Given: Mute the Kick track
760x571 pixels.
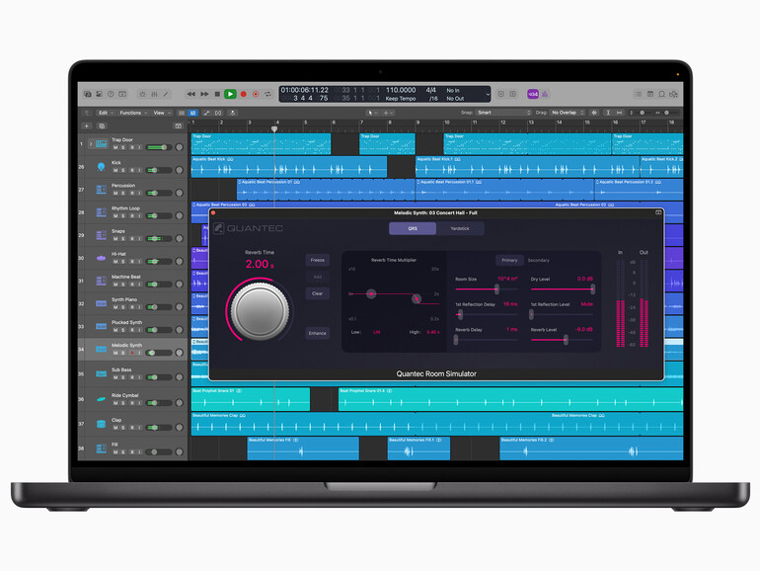Looking at the screenshot, I should click(115, 170).
